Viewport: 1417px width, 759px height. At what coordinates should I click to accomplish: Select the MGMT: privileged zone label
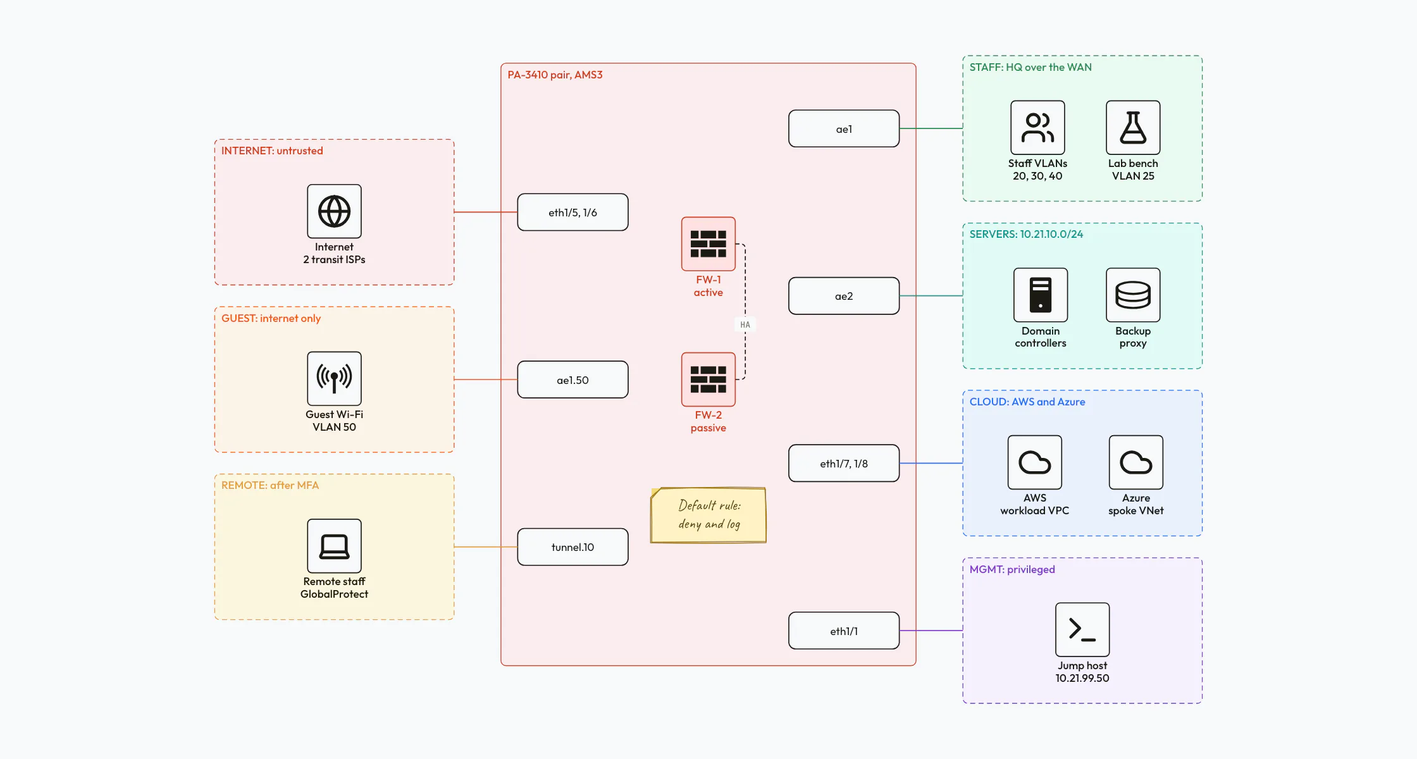pyautogui.click(x=1012, y=569)
